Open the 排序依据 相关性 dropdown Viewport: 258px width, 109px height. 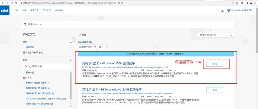tap(216, 35)
